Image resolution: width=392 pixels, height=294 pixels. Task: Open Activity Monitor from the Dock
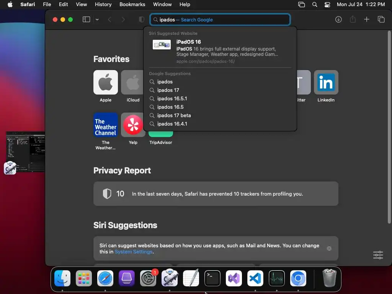[277, 278]
